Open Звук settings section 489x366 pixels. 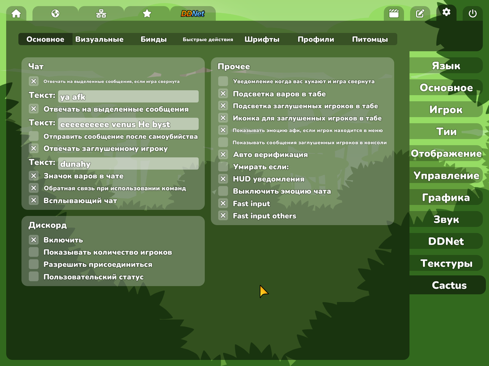coord(446,220)
